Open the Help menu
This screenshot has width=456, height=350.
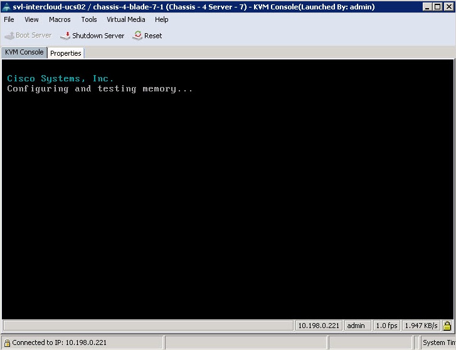161,19
